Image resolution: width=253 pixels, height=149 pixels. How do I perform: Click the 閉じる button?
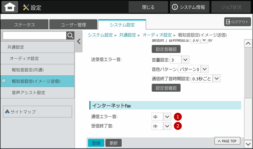coord(148,7)
